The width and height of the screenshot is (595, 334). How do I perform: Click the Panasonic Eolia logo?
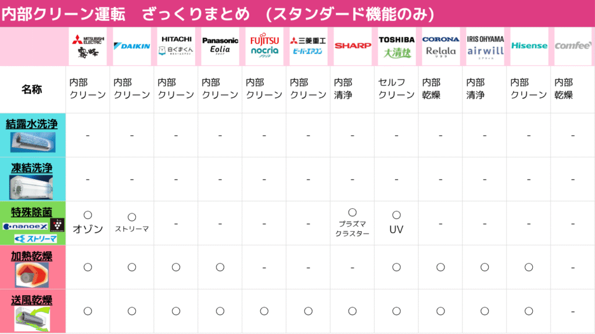point(220,46)
